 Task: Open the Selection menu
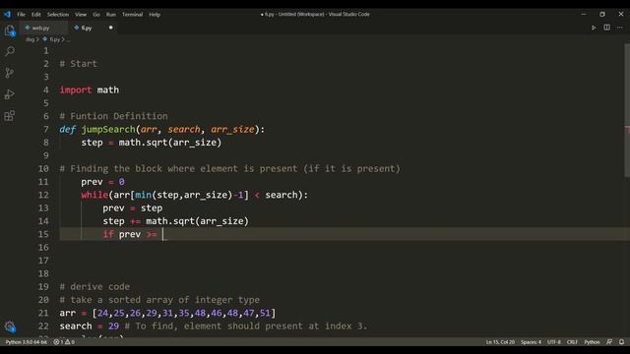coord(58,15)
